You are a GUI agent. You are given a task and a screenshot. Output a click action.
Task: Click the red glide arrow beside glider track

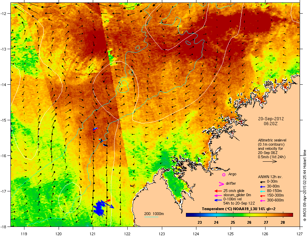[107, 201]
